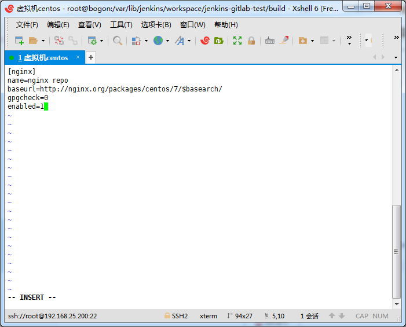Screen dimensions: 406x327
Task: Click tab scroll left arrow
Action: 374,57
